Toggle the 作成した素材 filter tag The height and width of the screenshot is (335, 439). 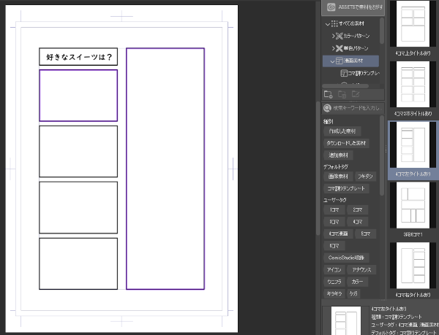tap(342, 131)
